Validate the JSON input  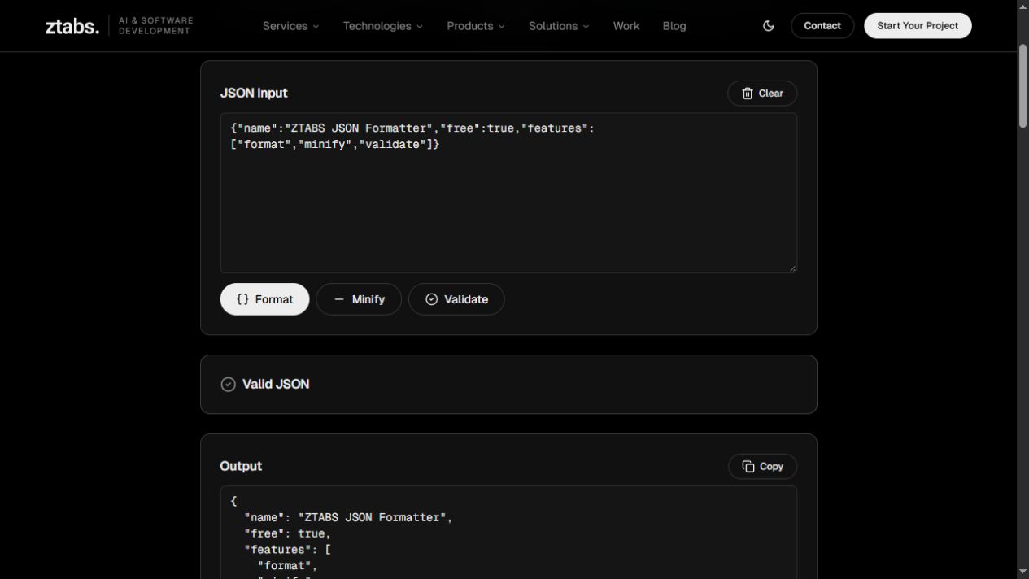point(456,299)
